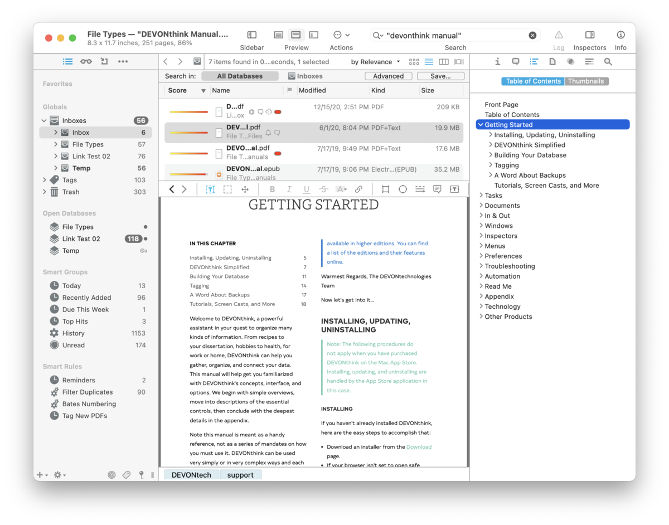Open the Actions toolbar menu
Viewport: 669px width, 525px height.
pyautogui.click(x=341, y=35)
